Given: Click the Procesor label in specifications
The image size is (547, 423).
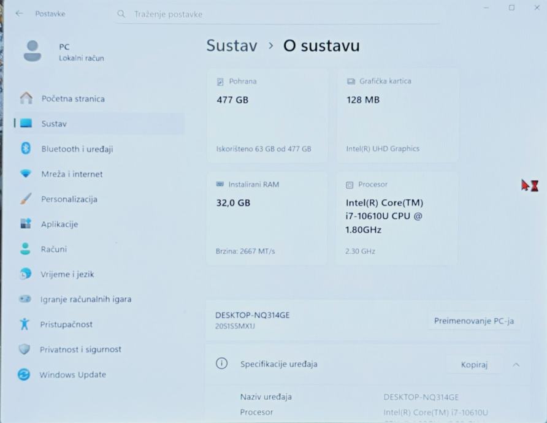Looking at the screenshot, I should (x=256, y=412).
